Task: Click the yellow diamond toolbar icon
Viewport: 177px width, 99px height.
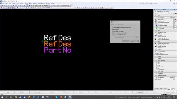Action: (x=38, y=5)
